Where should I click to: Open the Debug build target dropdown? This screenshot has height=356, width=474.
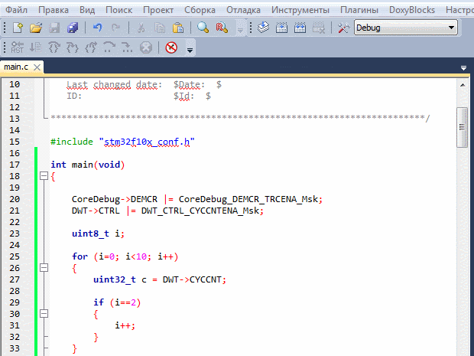click(452, 28)
